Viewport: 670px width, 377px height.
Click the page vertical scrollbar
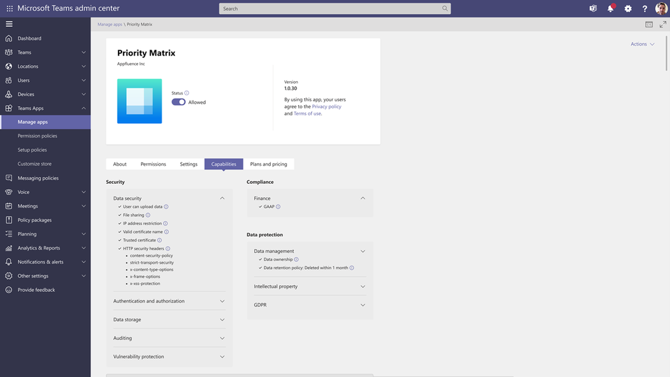(667, 54)
